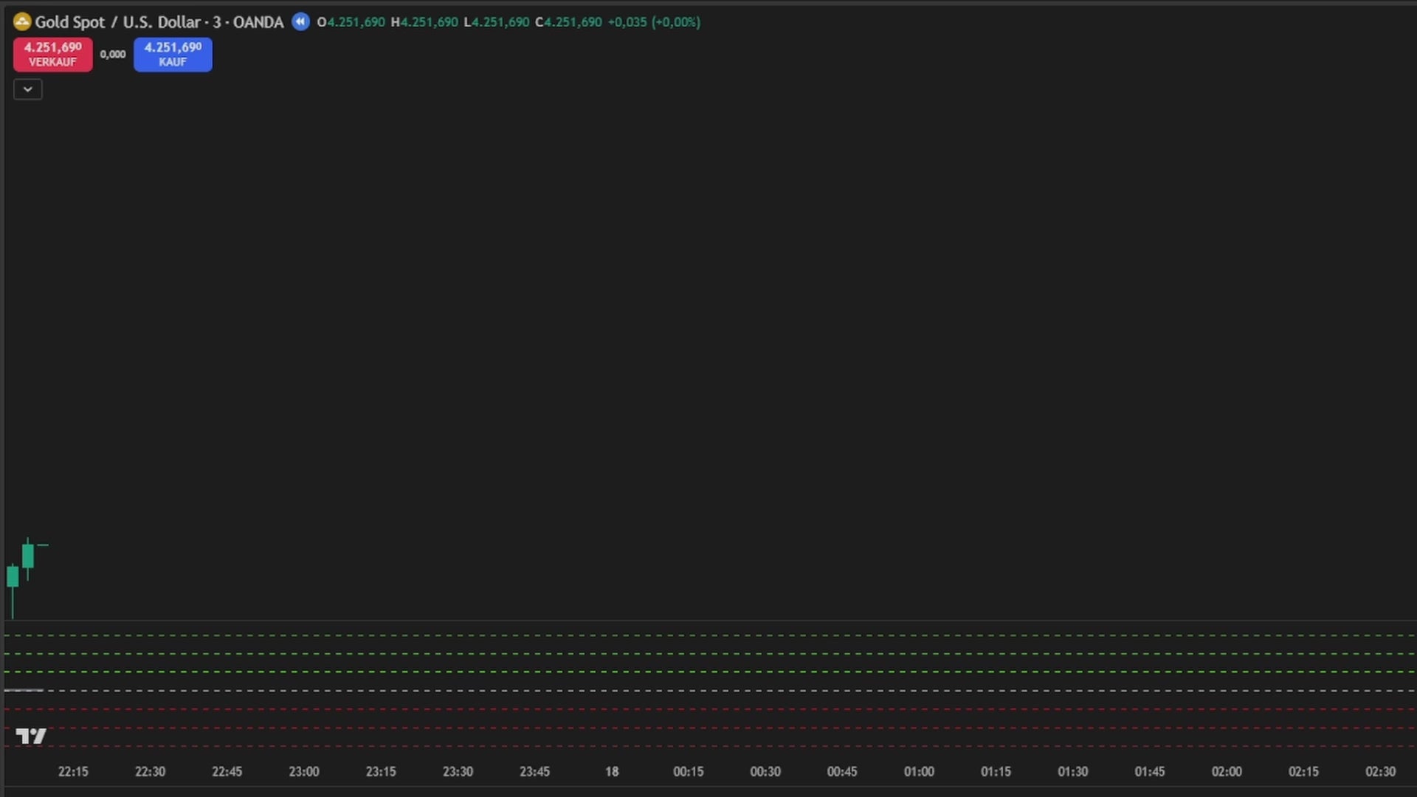The image size is (1417, 797).
Task: Open the Gold Spot / U.S. Dollar symbol title
Action: pos(159,22)
